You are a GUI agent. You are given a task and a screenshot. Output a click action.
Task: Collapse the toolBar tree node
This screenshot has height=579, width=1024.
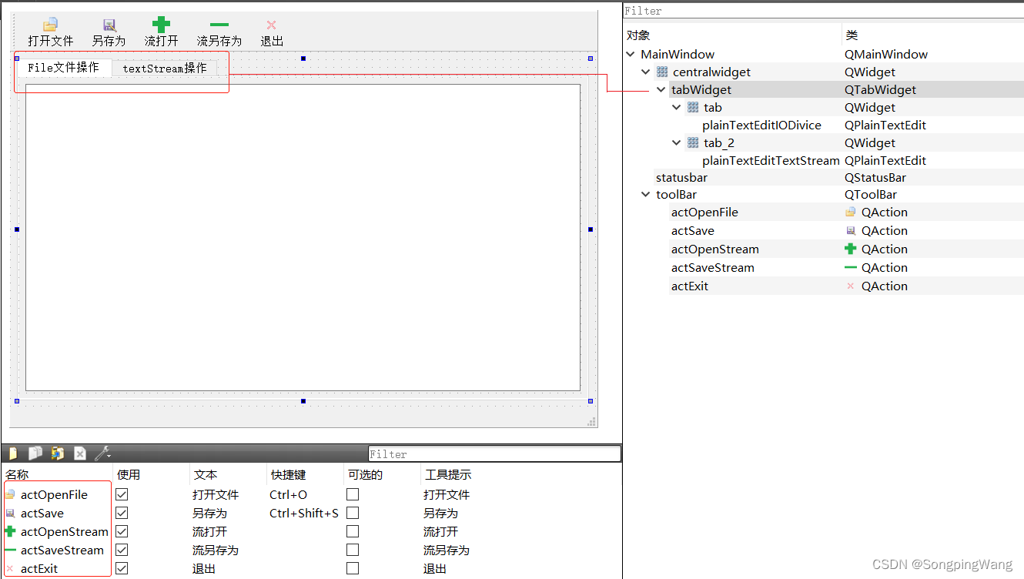pyautogui.click(x=645, y=194)
